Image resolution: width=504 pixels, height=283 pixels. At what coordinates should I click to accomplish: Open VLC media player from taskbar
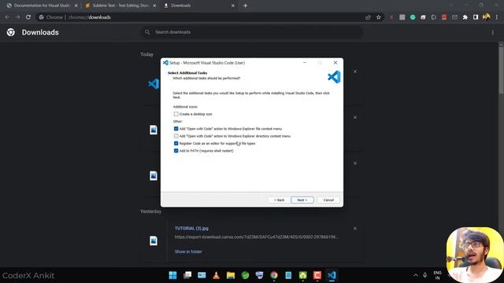(x=216, y=275)
